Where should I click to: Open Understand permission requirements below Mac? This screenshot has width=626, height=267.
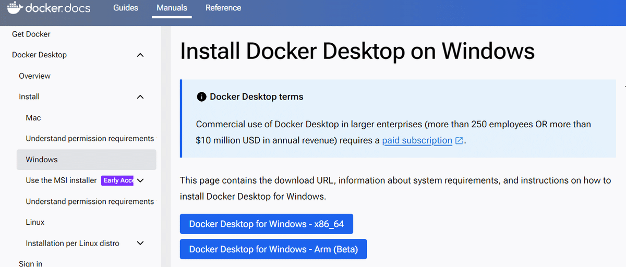[90, 139]
